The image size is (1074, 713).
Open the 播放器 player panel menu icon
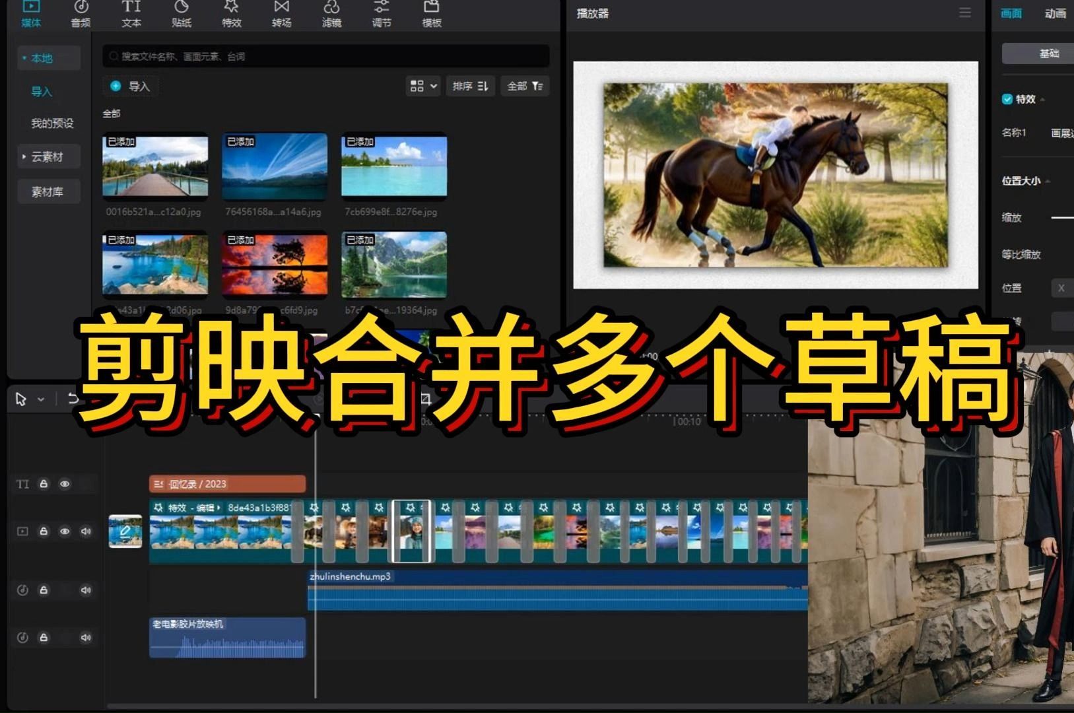(x=965, y=13)
